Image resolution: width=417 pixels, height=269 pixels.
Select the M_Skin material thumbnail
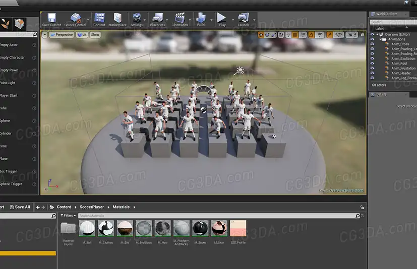point(219,228)
